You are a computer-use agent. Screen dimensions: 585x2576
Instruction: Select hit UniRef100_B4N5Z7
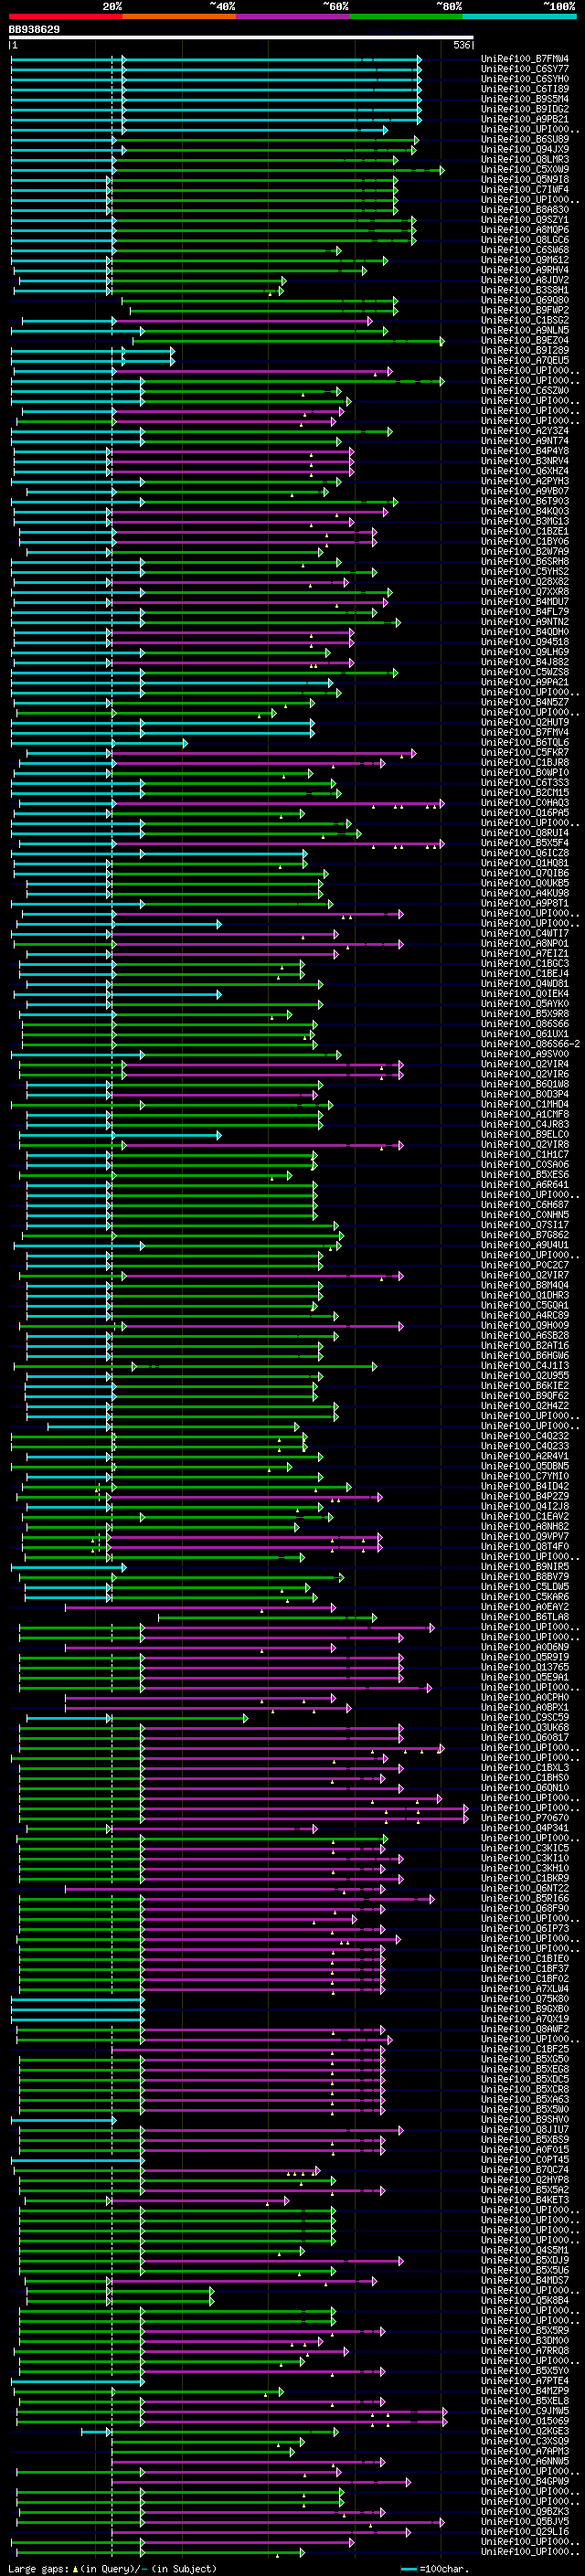[x=525, y=702]
